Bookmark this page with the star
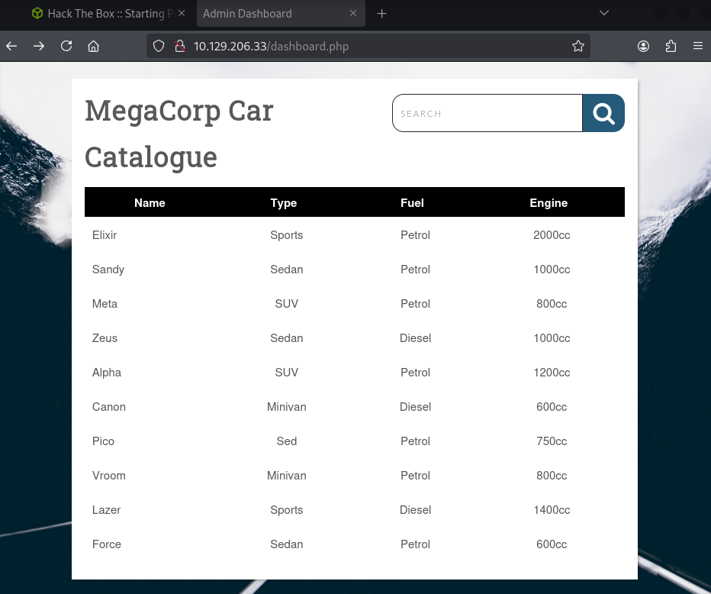Image resolution: width=711 pixels, height=594 pixels. [x=577, y=46]
